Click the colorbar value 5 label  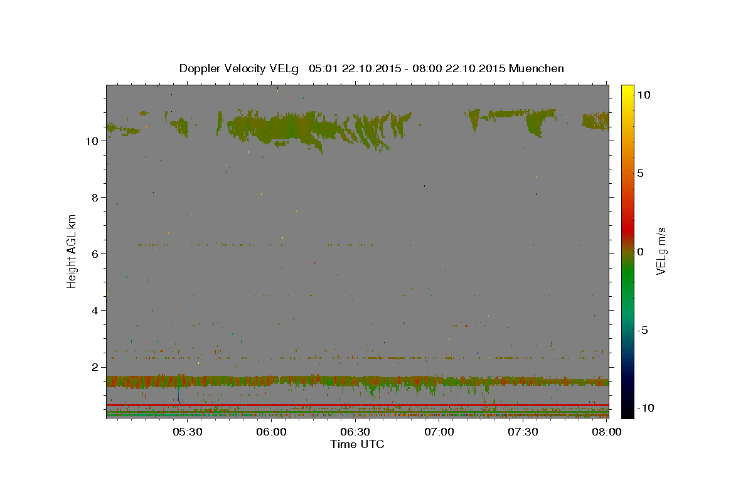click(x=640, y=173)
